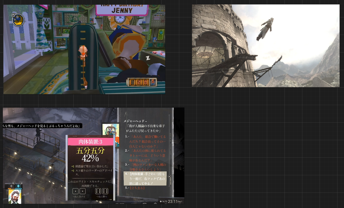The height and width of the screenshot is (208, 344).
Task: Click the blue health point box
Action: (18, 186)
